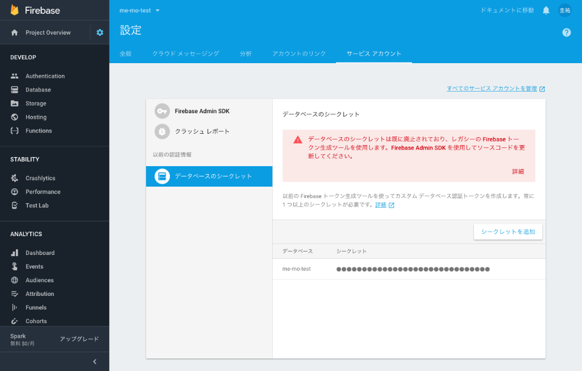The width and height of the screenshot is (582, 371).
Task: Collapse the sidebar with the chevron
Action: tap(95, 362)
